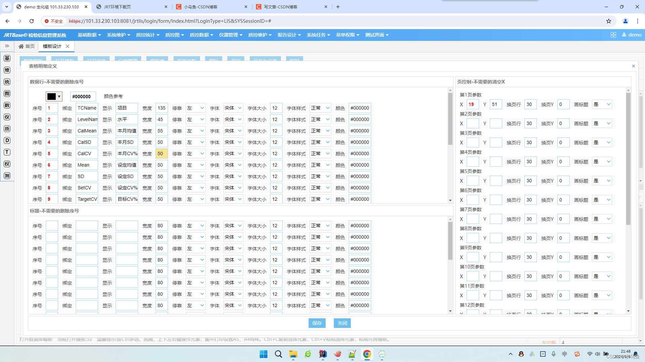Open volume control in system tray
Screen dimensions: 645x362
coord(598,354)
